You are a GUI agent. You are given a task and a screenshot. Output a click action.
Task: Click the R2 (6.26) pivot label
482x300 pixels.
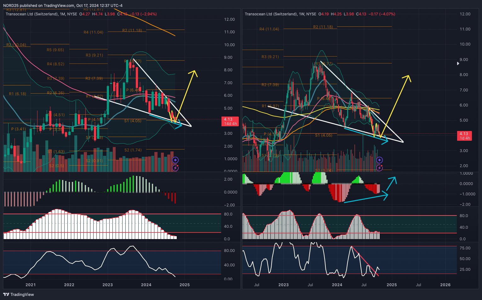point(55,93)
